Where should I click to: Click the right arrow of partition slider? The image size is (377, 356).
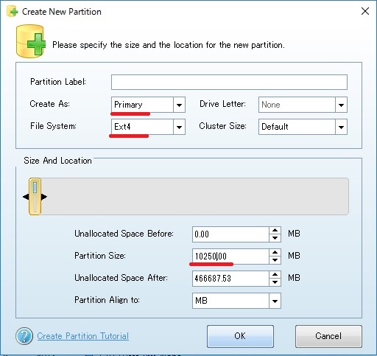coord(44,197)
